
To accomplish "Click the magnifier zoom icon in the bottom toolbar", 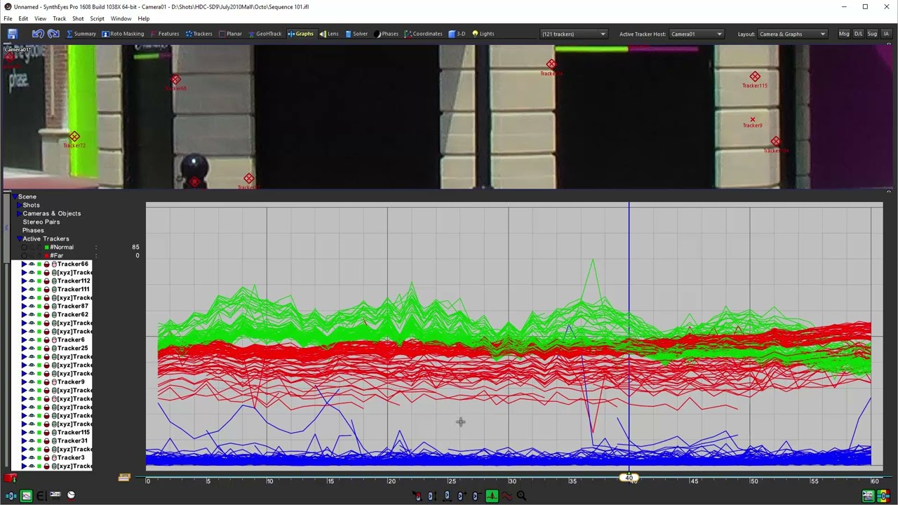I will (521, 496).
